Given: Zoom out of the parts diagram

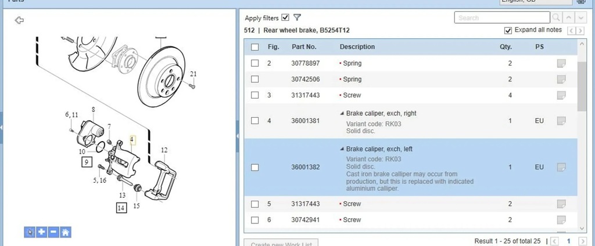Looking at the screenshot, I should point(53,232).
